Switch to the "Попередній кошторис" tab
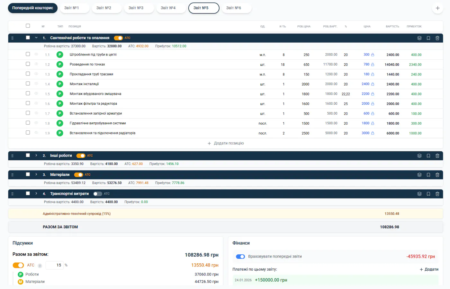Screen dimensions: 450x289 [33, 8]
